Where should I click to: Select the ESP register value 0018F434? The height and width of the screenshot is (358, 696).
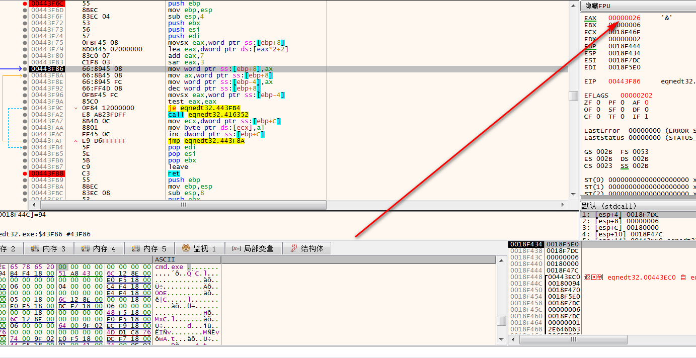(625, 53)
